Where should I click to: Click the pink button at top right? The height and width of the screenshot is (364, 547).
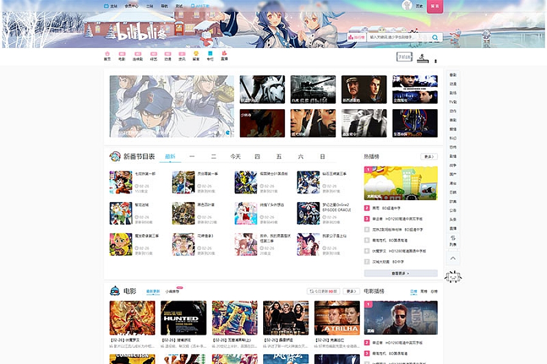point(435,6)
